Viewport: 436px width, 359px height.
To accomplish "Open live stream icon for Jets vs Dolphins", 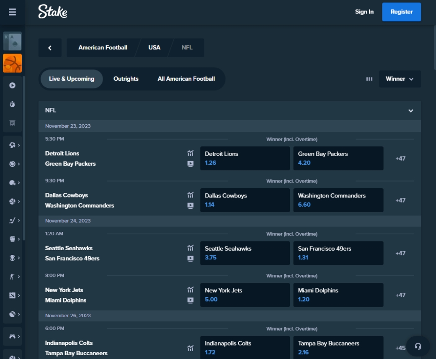I will pos(190,300).
